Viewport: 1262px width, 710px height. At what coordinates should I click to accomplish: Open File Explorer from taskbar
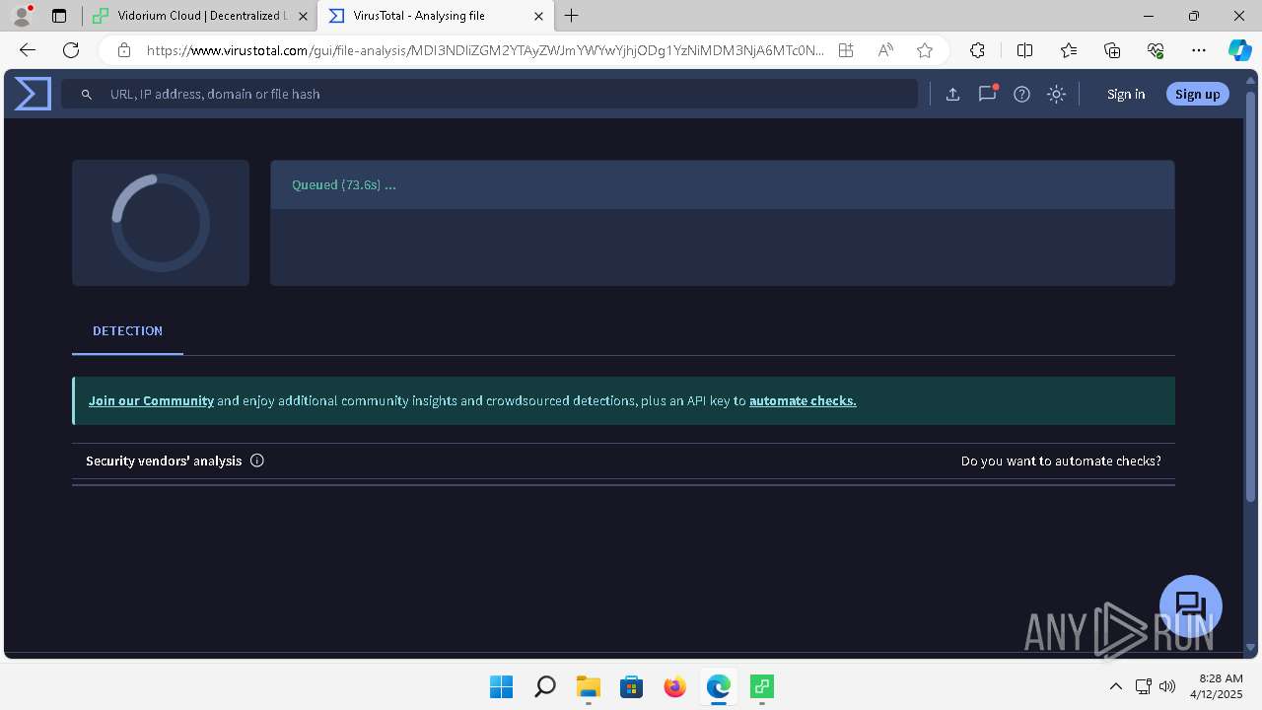588,686
